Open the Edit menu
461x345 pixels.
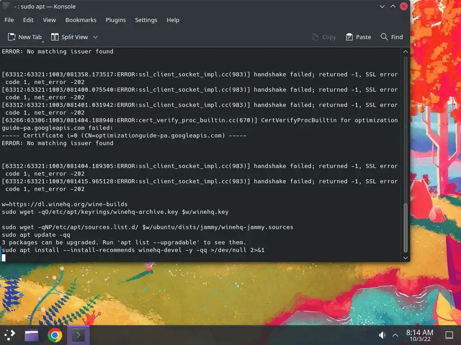[x=28, y=20]
